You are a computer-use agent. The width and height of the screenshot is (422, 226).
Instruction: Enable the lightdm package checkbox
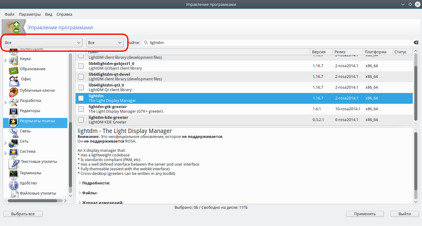(x=81, y=98)
